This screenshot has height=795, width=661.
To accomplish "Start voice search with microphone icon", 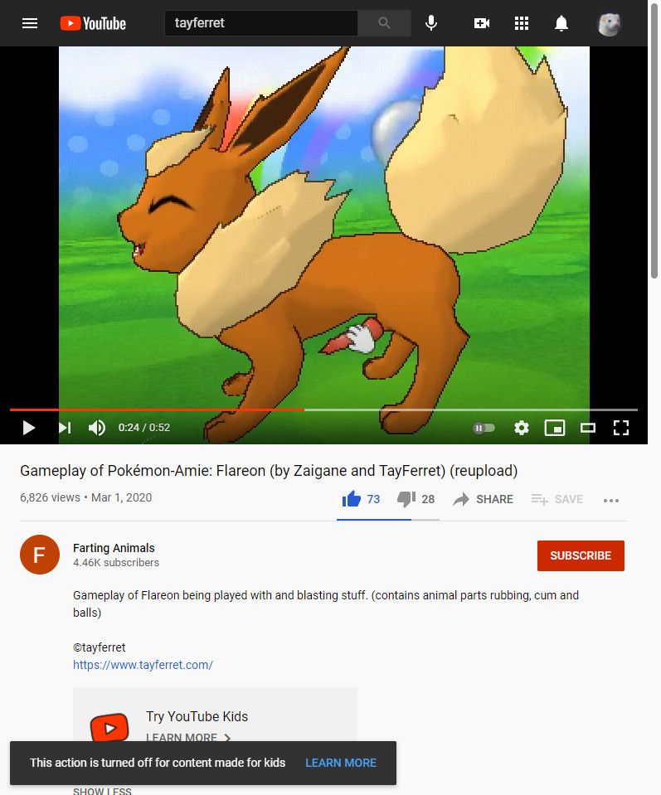I will click(431, 23).
